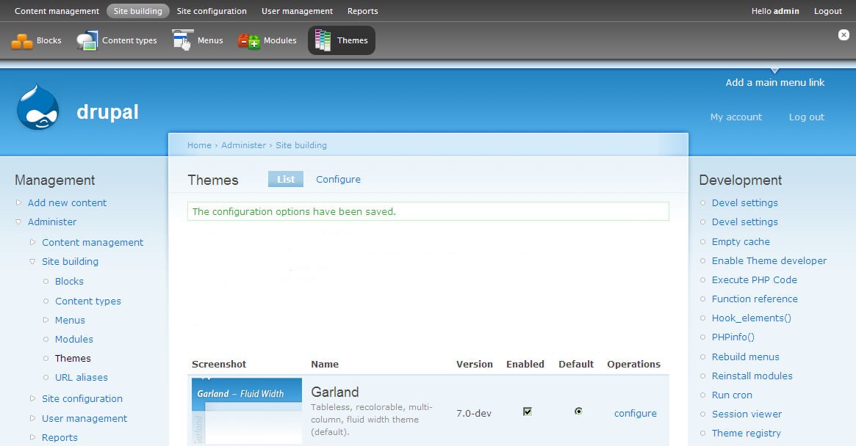Open the Modules toolbar icon

248,41
